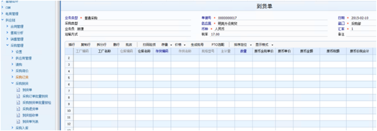Click the 仓库名称 column header
The image size is (377, 131).
coord(144,51)
